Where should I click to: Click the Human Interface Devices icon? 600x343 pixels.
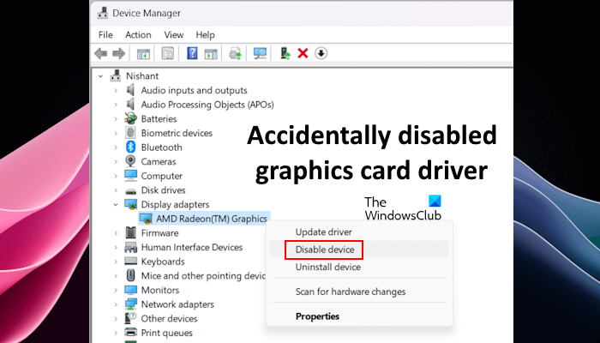(x=131, y=247)
